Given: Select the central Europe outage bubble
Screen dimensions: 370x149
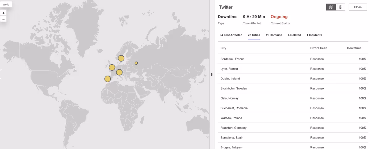Looking at the screenshot, I should pyautogui.click(x=119, y=72).
